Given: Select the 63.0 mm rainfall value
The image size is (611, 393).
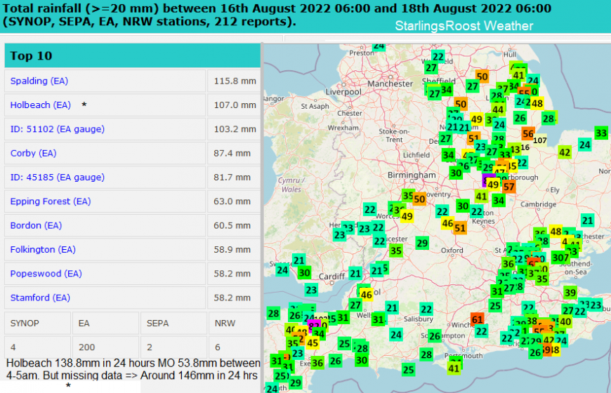Looking at the screenshot, I should [232, 201].
